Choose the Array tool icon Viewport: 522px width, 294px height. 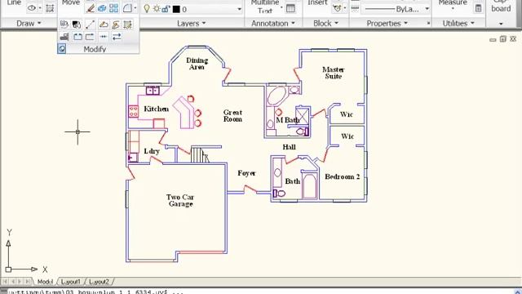113,8
